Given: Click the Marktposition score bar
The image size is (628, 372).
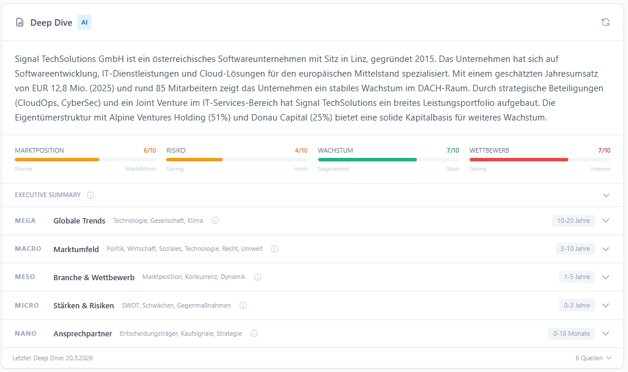Looking at the screenshot, I should (x=86, y=159).
